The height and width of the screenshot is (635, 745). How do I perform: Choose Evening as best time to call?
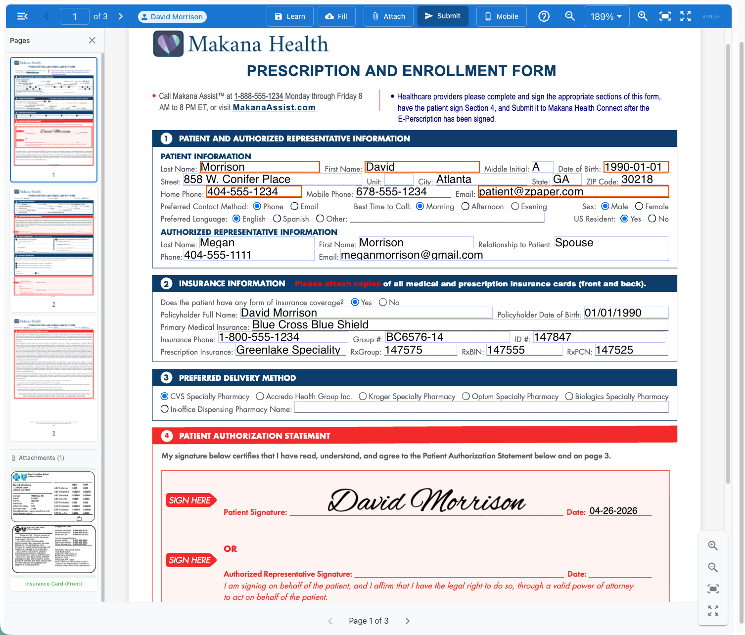pos(515,206)
